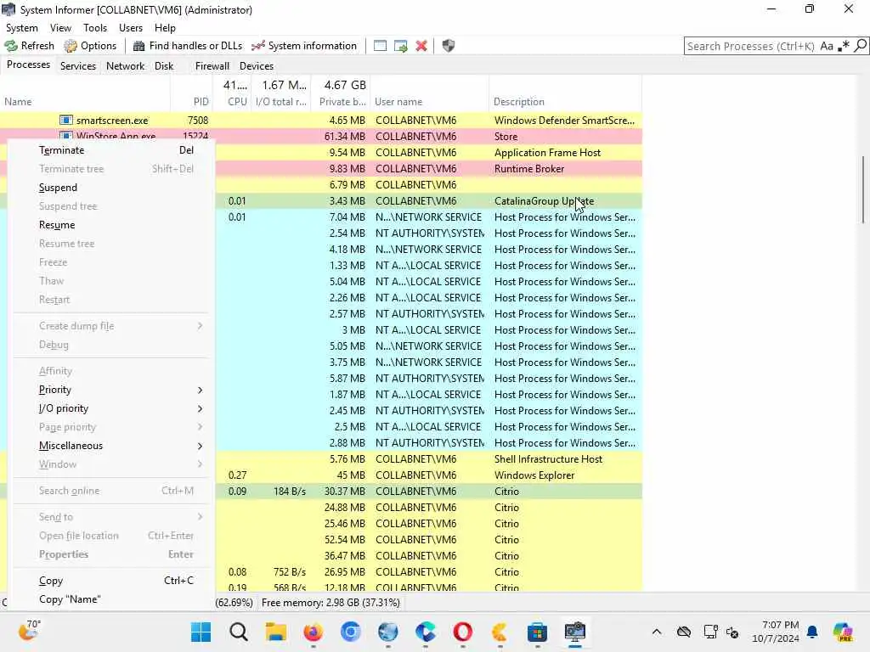The height and width of the screenshot is (652, 870).
Task: Open weather widget on taskbar
Action: 30,631
